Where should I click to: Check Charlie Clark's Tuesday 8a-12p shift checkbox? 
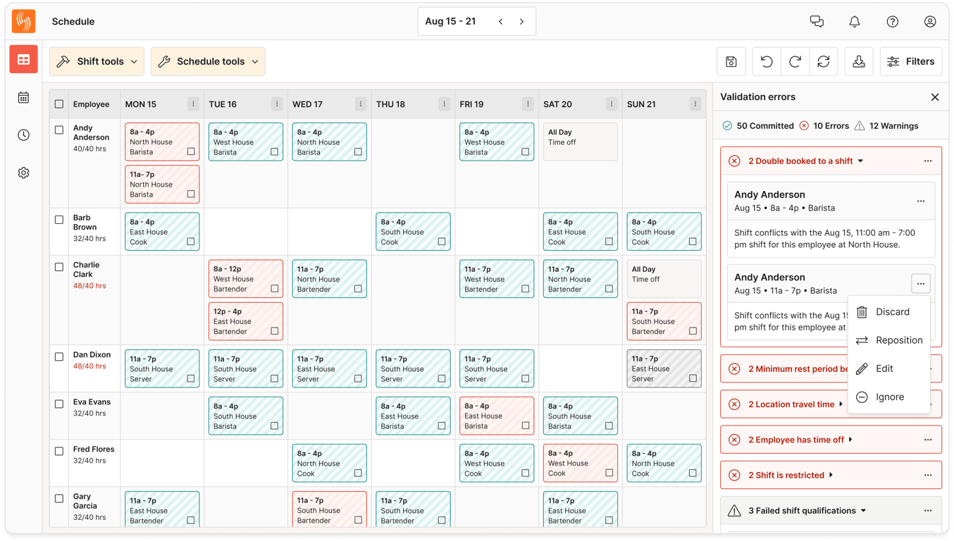pos(275,289)
